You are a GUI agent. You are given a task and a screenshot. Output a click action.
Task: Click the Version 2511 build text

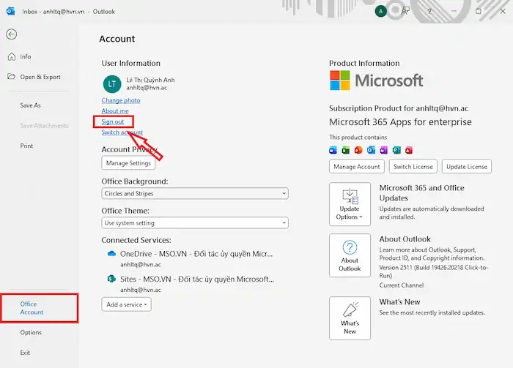(434, 271)
